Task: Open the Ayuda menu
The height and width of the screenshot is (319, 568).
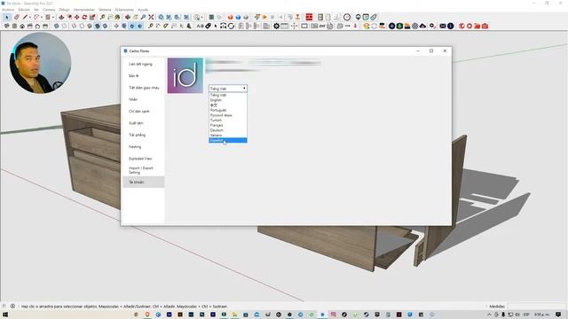Action: coord(143,10)
